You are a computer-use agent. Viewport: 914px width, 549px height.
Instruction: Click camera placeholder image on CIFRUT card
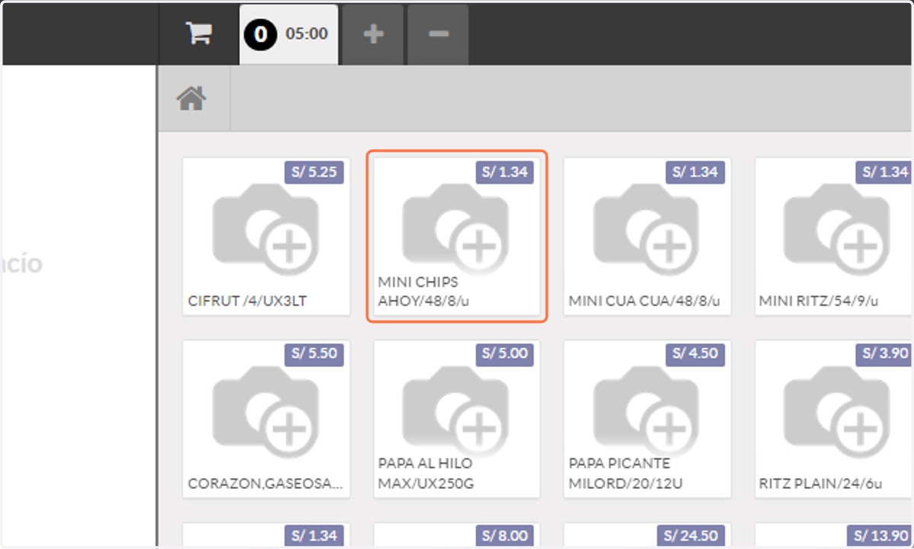[x=266, y=228]
